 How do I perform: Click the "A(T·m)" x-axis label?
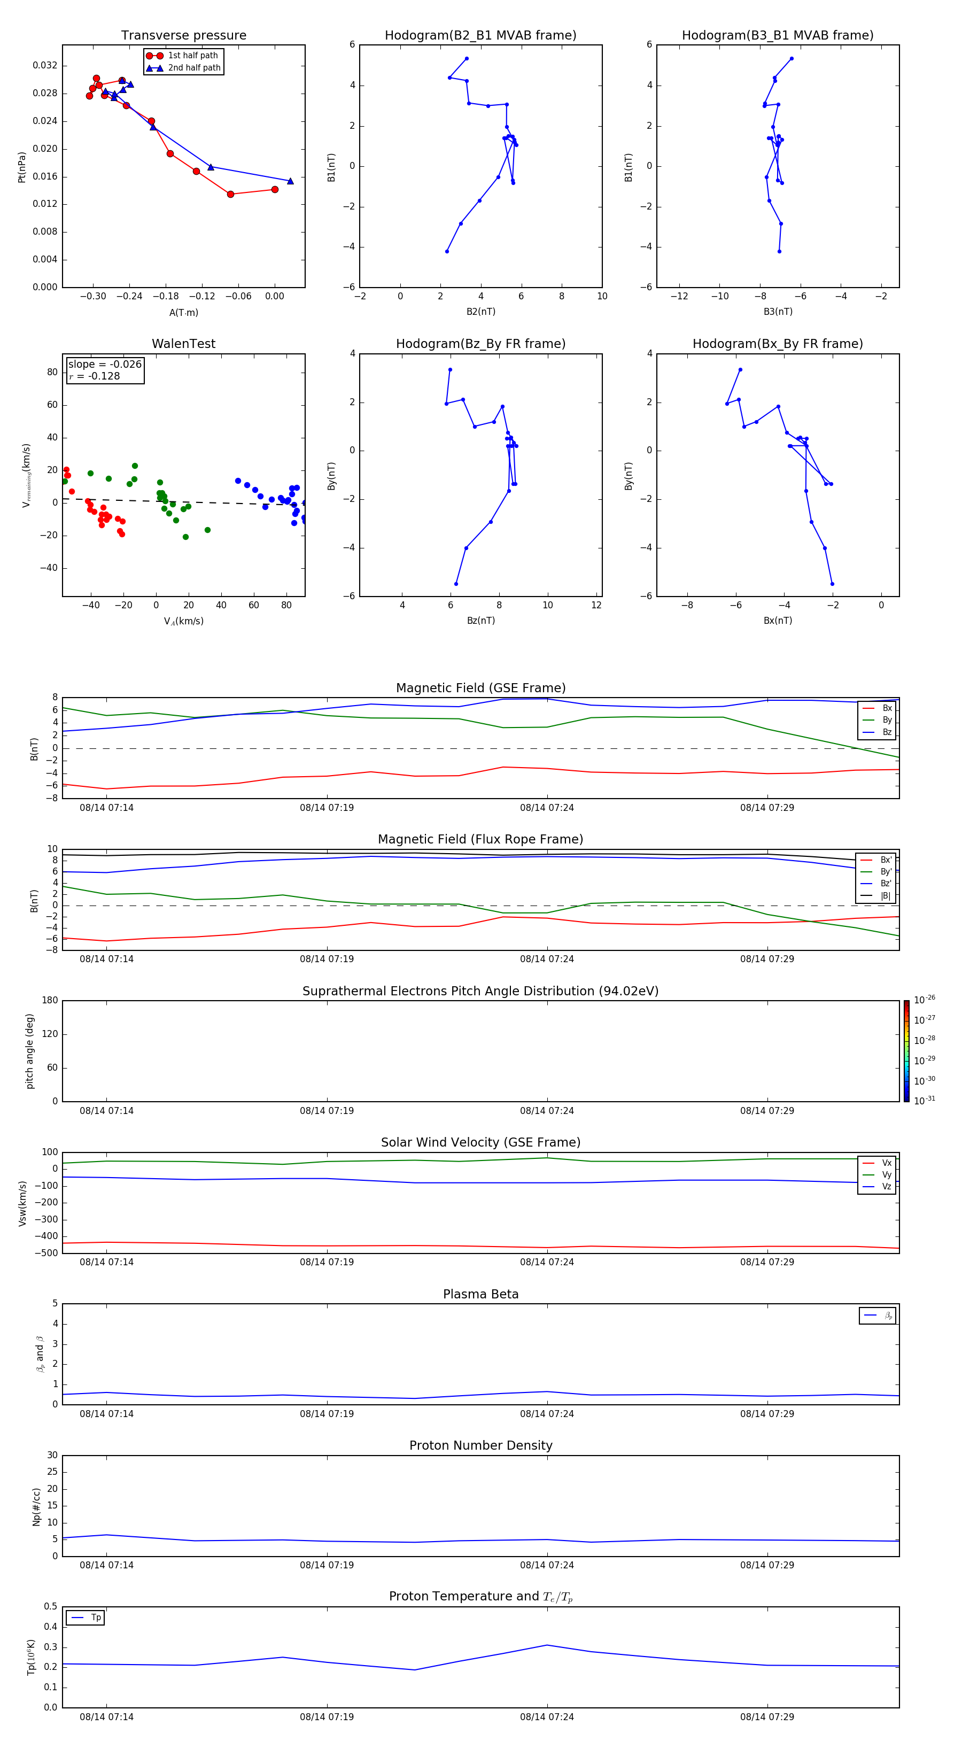tap(183, 313)
